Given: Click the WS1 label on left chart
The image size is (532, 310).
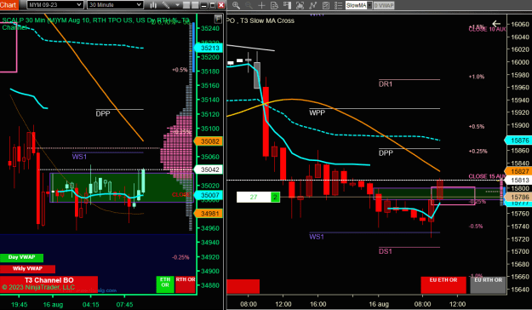Looking at the screenshot, I should [79, 157].
